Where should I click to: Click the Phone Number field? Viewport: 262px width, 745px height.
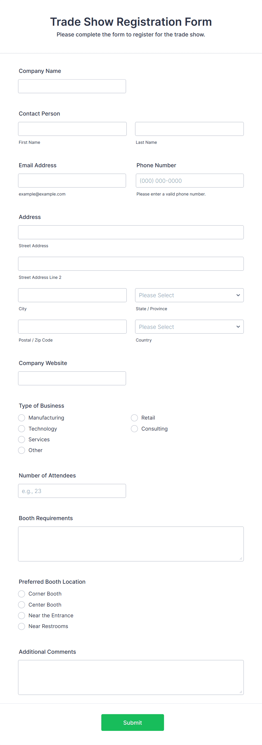(x=189, y=181)
